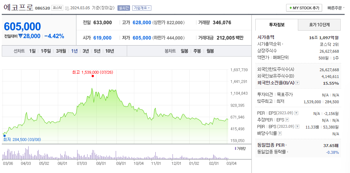Select the 3년 line chart period
This screenshot has height=173, width=350.
pos(86,51)
